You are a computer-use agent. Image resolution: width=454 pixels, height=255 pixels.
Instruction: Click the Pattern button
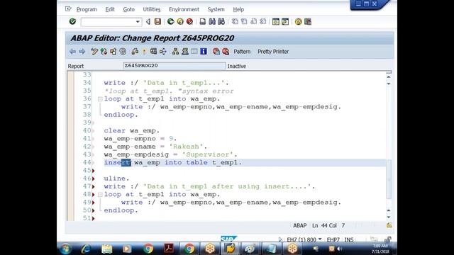pos(242,52)
